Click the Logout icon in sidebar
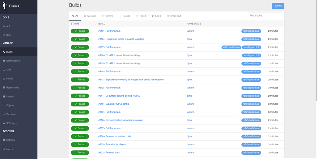The image size is (318, 159). point(4,149)
